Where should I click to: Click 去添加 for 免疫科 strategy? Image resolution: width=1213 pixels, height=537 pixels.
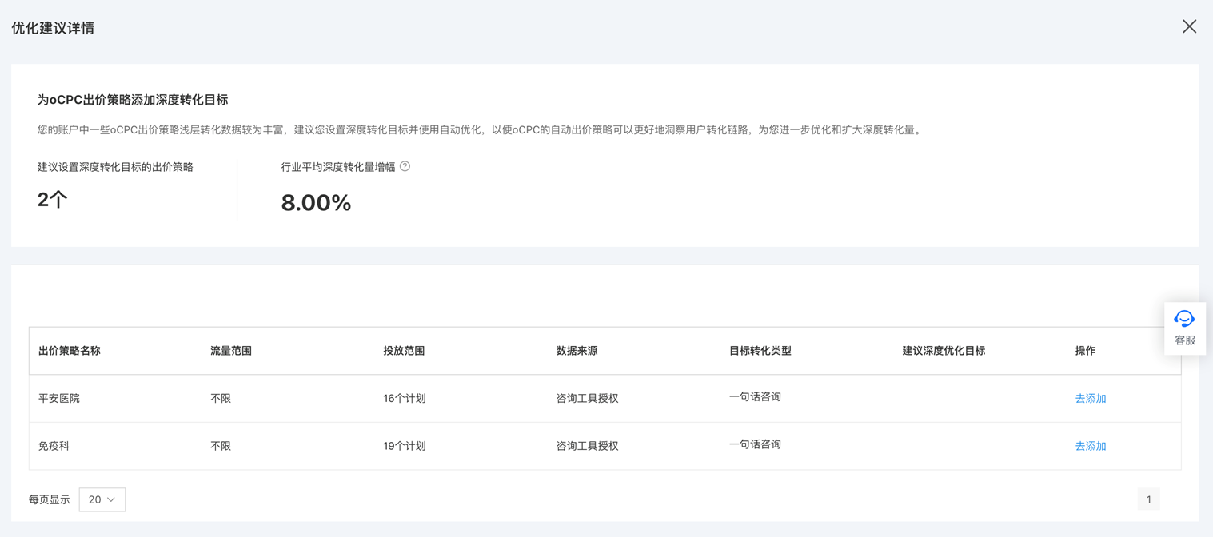tap(1090, 446)
